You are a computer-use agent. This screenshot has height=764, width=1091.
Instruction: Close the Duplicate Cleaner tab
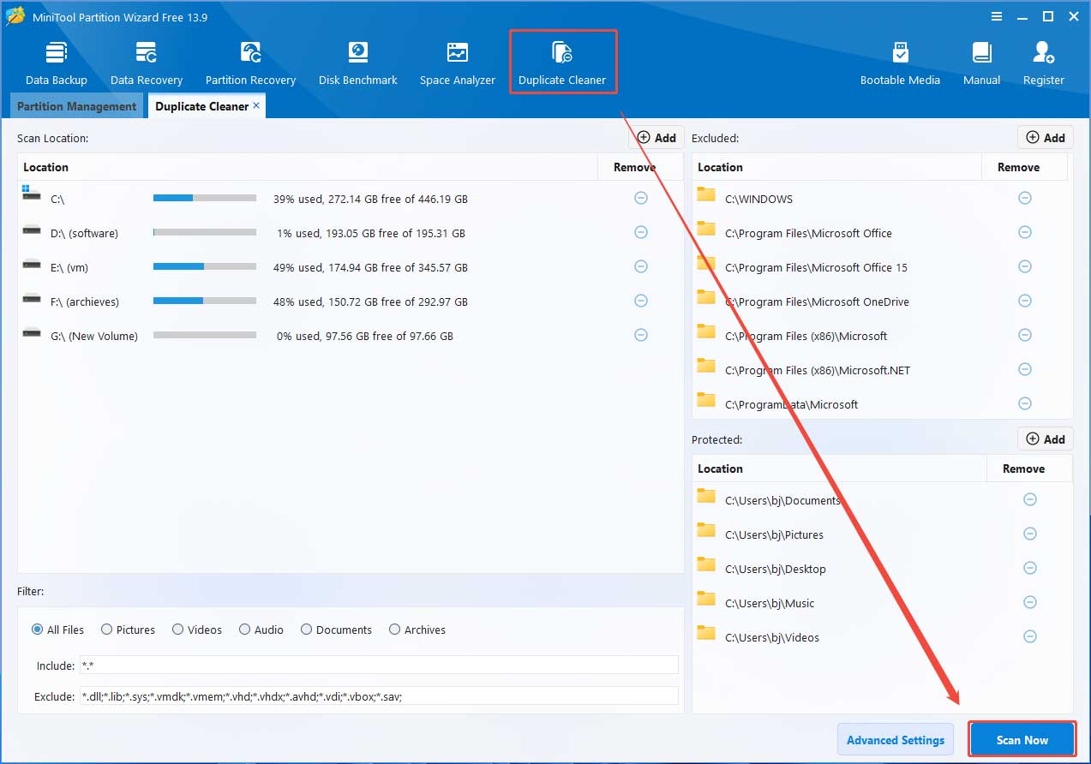tap(256, 105)
